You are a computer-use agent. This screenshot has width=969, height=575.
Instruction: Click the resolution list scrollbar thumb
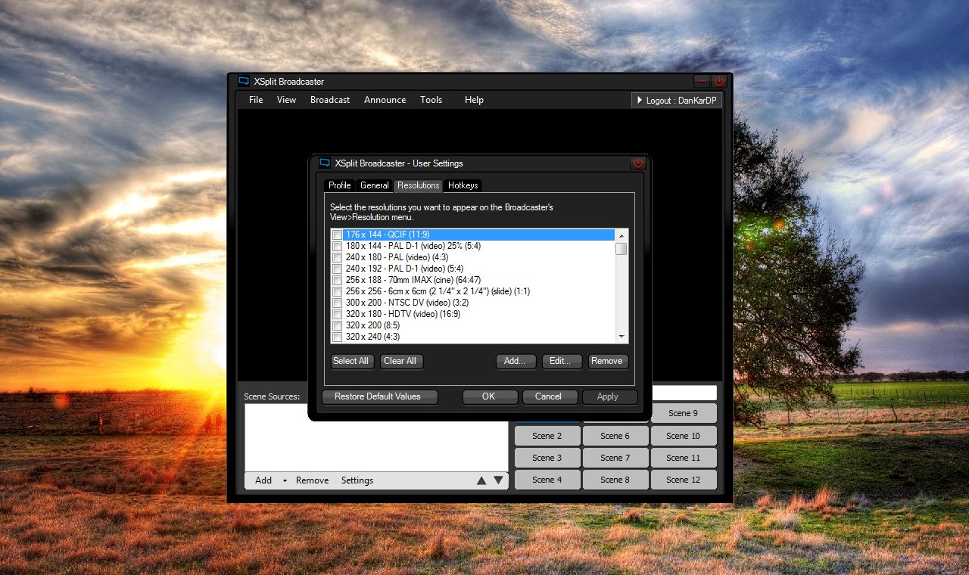pyautogui.click(x=622, y=249)
